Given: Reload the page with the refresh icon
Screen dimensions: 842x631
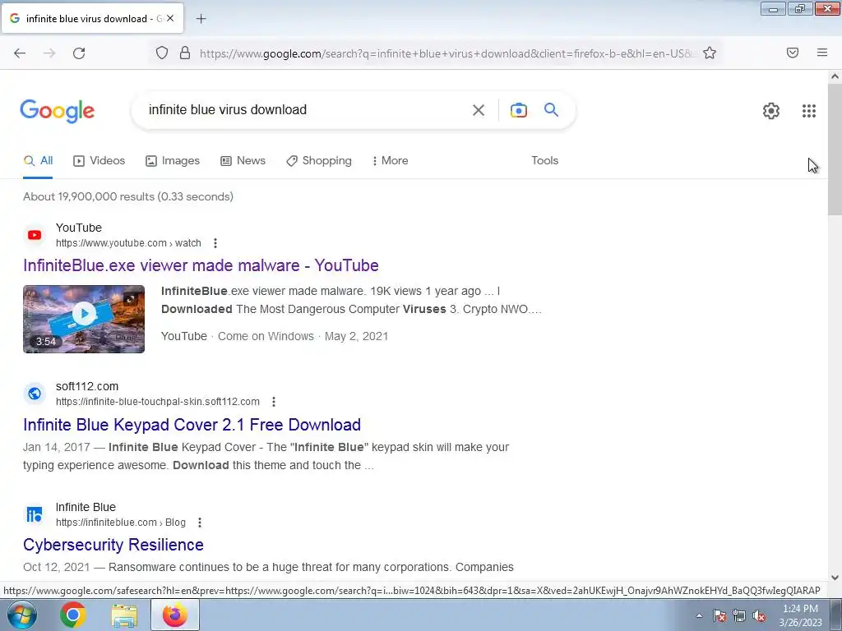Looking at the screenshot, I should pyautogui.click(x=79, y=53).
